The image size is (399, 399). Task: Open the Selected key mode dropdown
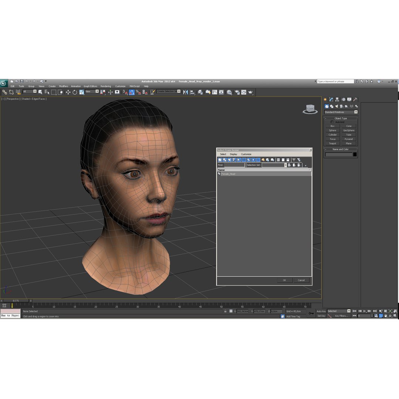[x=339, y=311]
